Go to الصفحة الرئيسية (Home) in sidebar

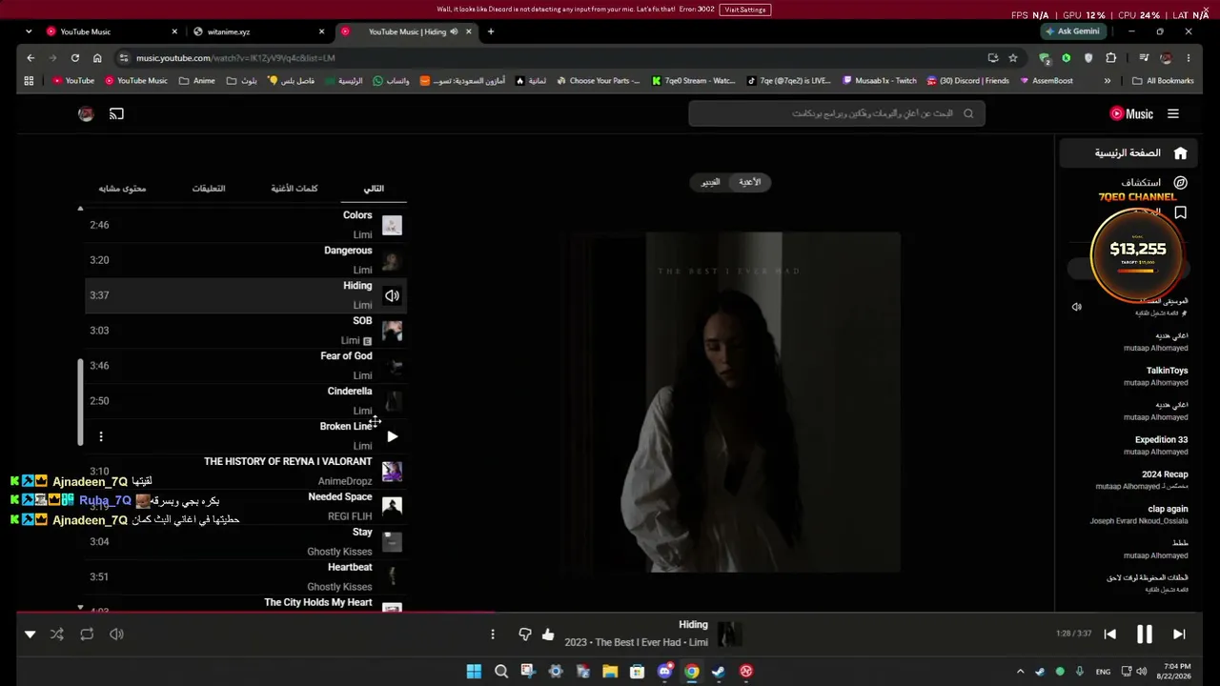[x=1128, y=152]
